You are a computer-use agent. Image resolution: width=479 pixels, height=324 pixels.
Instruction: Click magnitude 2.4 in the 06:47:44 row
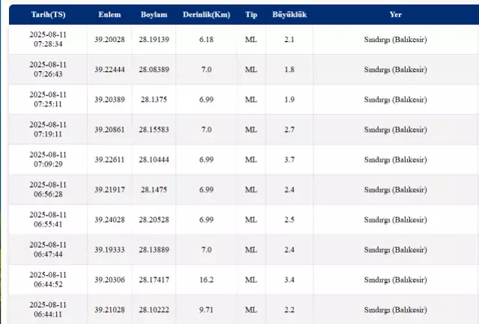click(x=290, y=250)
